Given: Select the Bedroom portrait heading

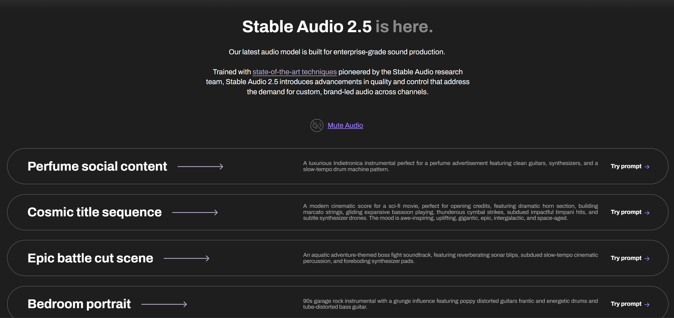Looking at the screenshot, I should point(79,304).
